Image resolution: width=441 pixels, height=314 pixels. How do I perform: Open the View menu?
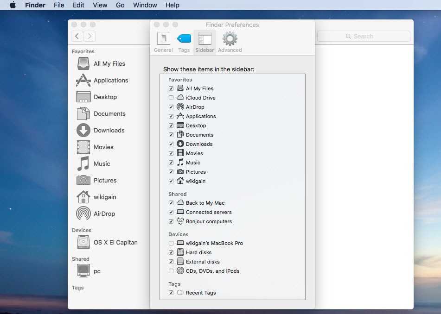tap(100, 5)
